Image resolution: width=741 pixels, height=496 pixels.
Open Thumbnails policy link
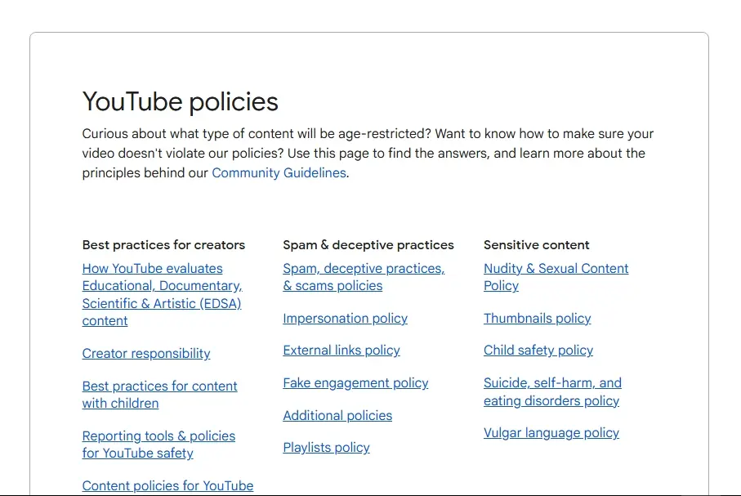pos(537,319)
